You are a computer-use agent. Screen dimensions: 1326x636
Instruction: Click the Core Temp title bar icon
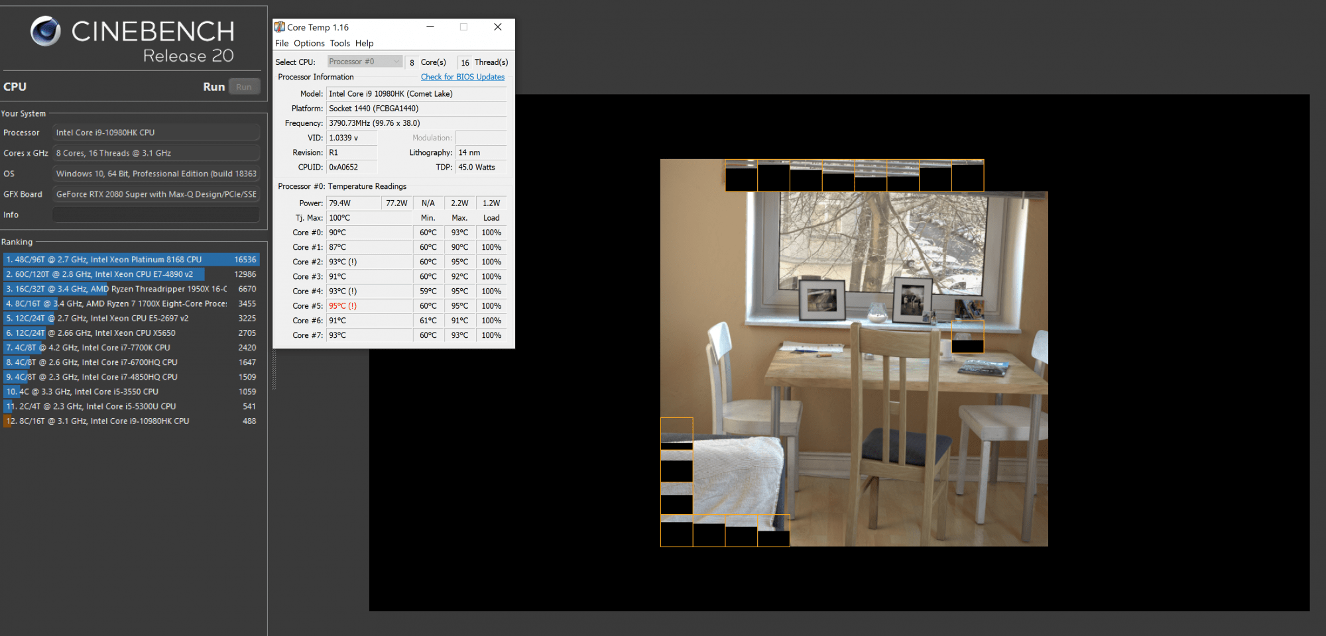tap(280, 27)
